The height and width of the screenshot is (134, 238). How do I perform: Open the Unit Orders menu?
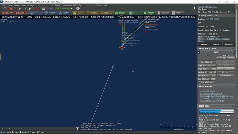55,6
